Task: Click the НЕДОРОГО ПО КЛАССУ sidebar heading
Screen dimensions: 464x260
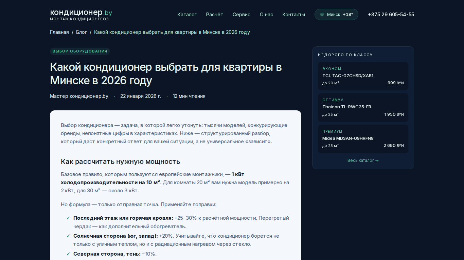Action: [x=345, y=55]
